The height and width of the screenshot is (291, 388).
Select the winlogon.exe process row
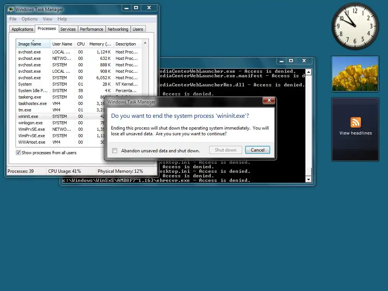click(61, 123)
